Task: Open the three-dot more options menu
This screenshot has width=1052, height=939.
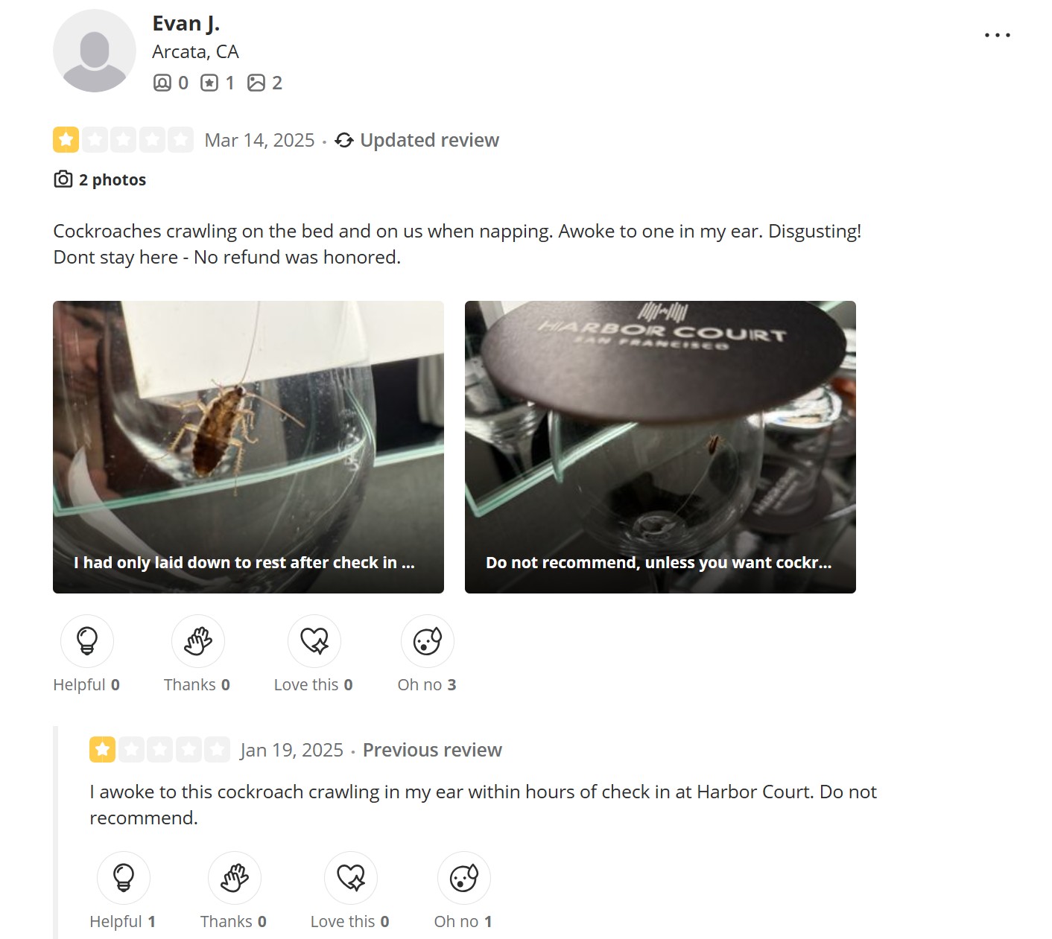Action: (997, 35)
